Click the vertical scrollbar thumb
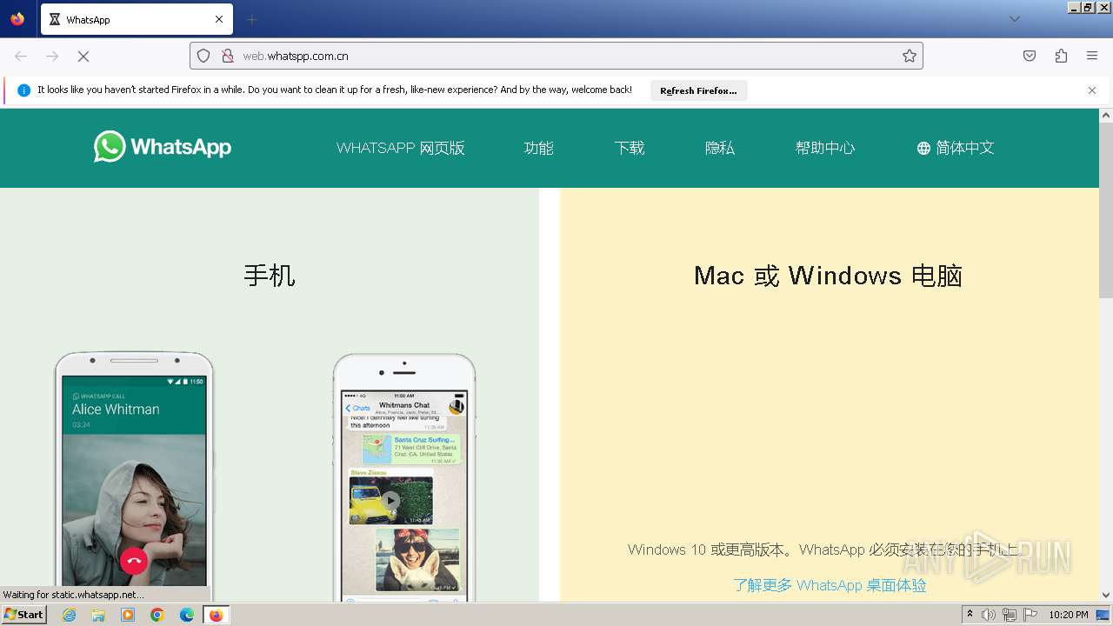Viewport: 1113px width, 626px height. tap(1106, 210)
